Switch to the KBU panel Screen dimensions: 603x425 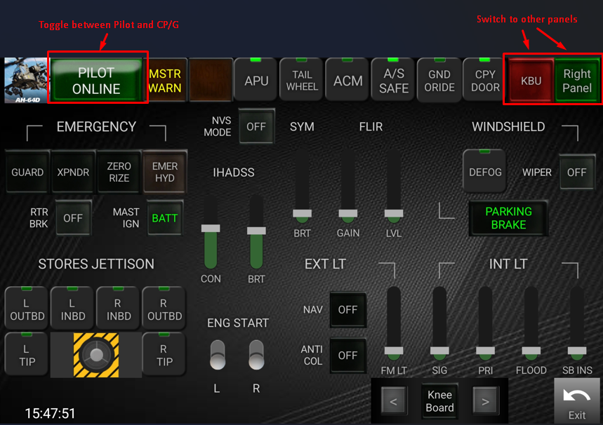point(531,81)
